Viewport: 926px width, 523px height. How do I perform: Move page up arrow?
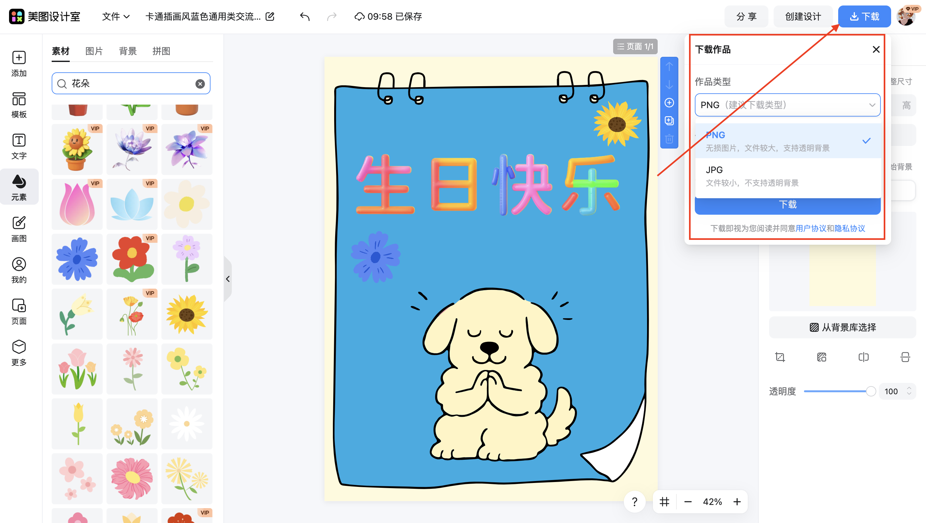(669, 67)
